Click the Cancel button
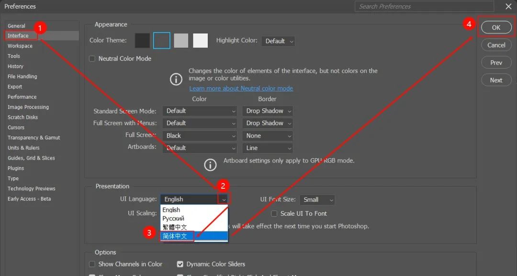 (x=496, y=45)
